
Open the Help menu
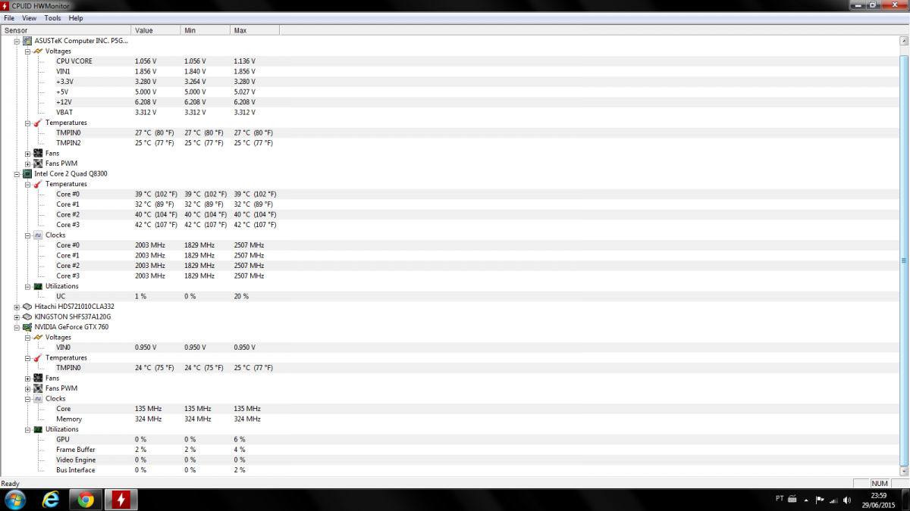click(x=76, y=17)
